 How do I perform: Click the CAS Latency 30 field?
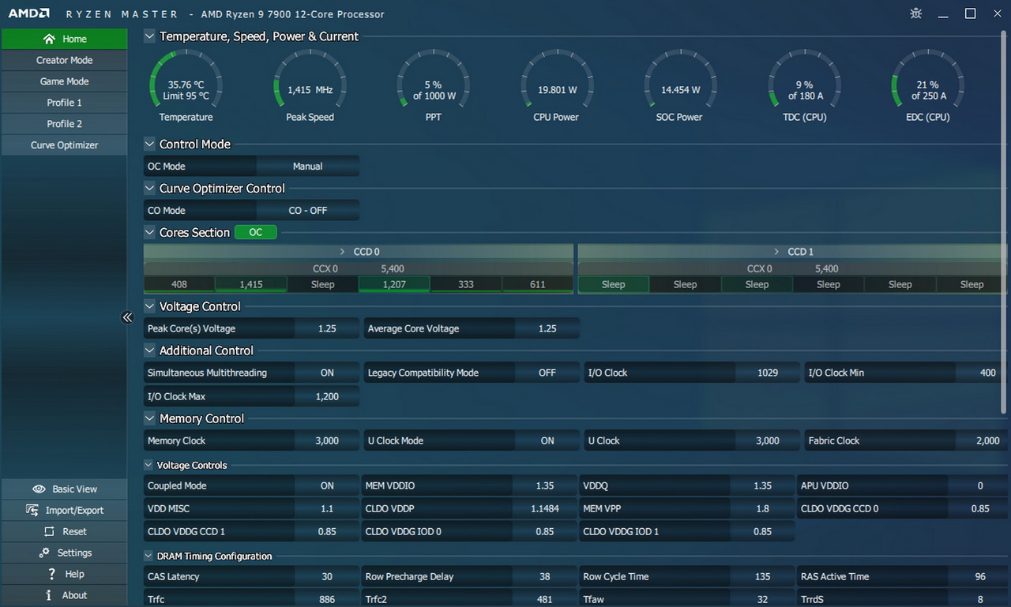[251, 577]
